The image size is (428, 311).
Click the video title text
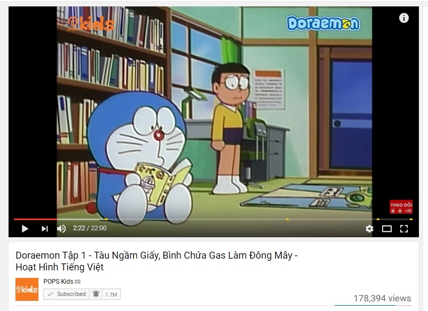(156, 261)
